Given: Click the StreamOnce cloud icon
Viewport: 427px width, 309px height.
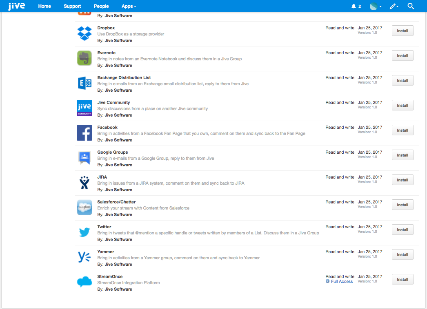Looking at the screenshot, I should pyautogui.click(x=85, y=282).
